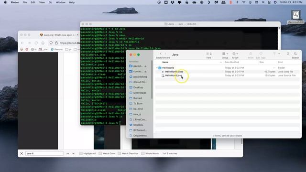Collapse the HelloWorld folder disclosure triangle
Screen dimensions: 306x172
tap(157, 68)
